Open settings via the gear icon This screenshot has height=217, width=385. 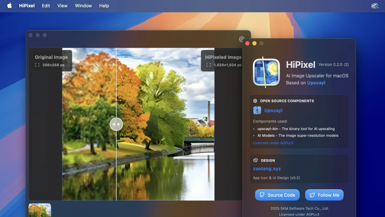point(242,39)
